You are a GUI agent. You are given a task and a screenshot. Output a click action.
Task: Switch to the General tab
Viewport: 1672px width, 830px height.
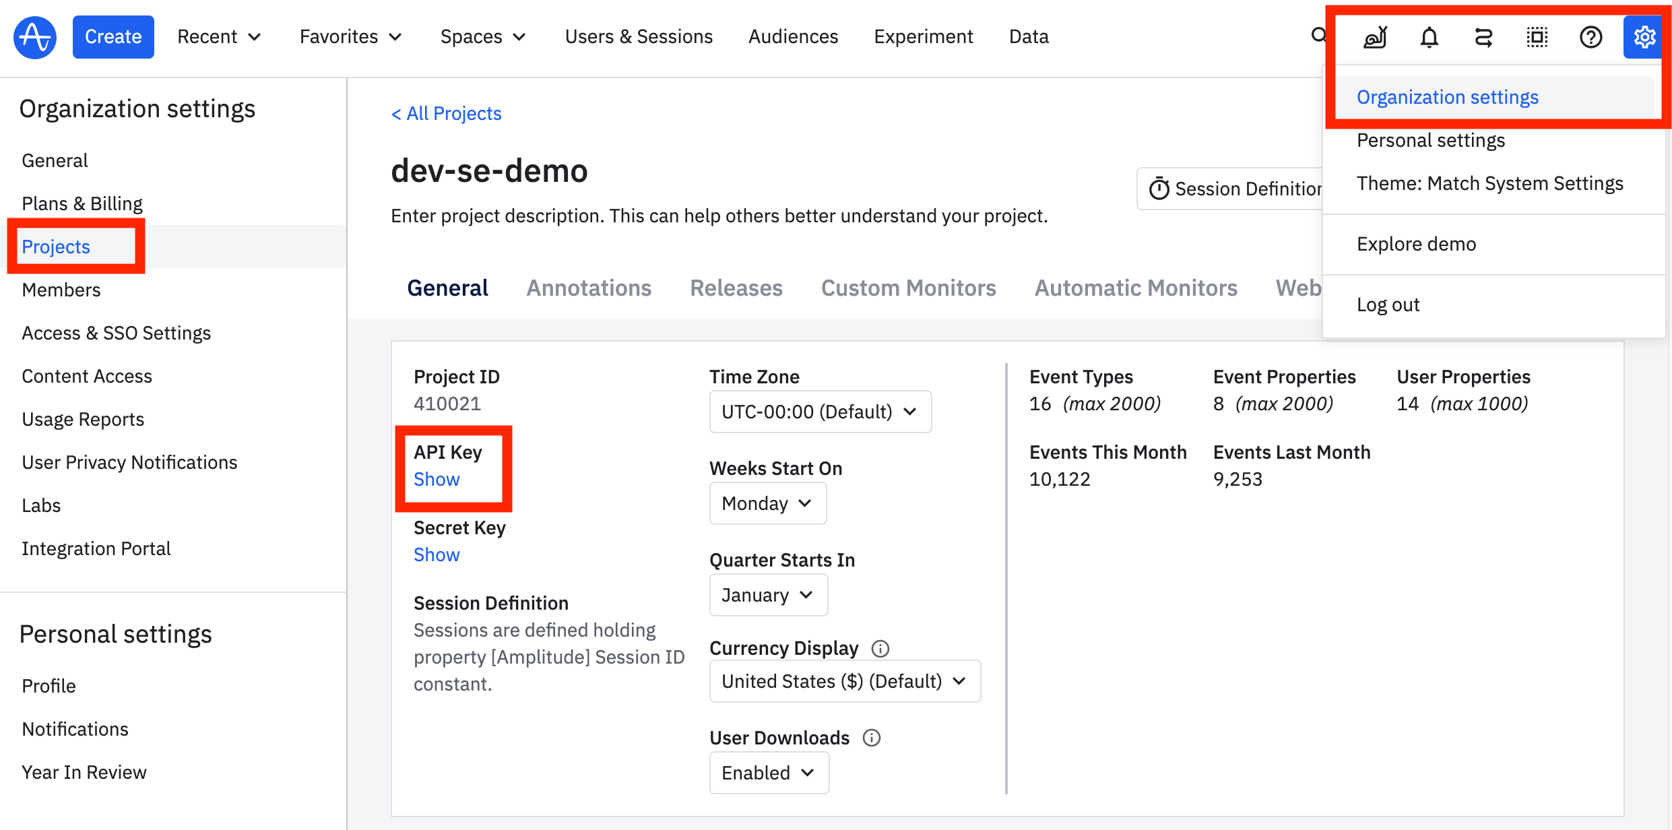(x=447, y=288)
